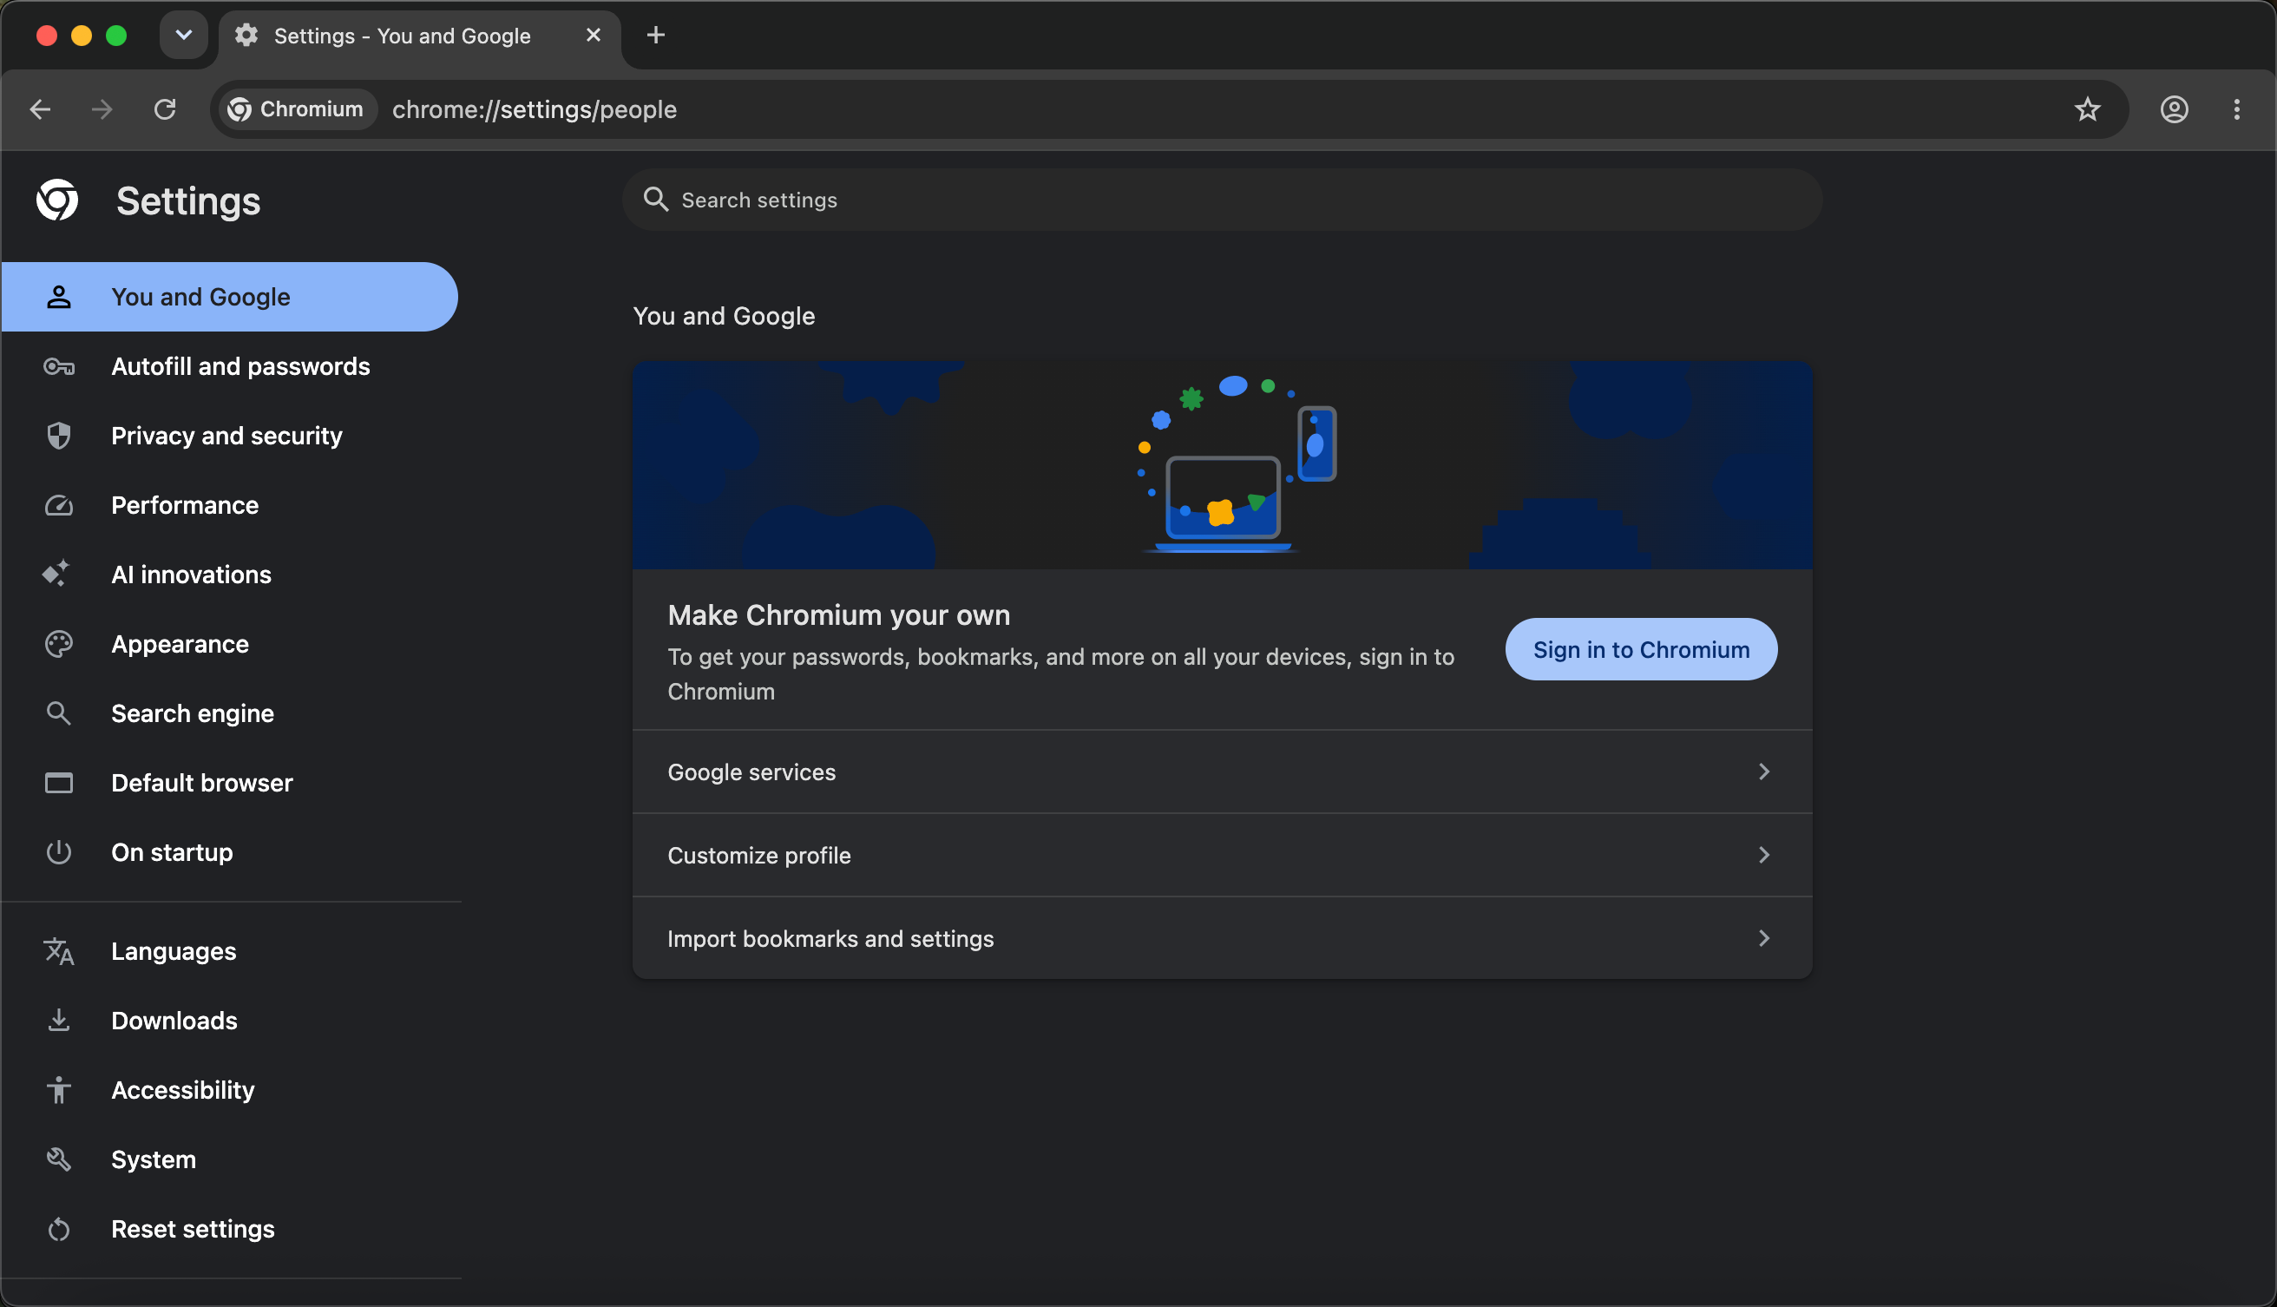The image size is (2277, 1307).
Task: Open On startup settings
Action: click(x=230, y=852)
